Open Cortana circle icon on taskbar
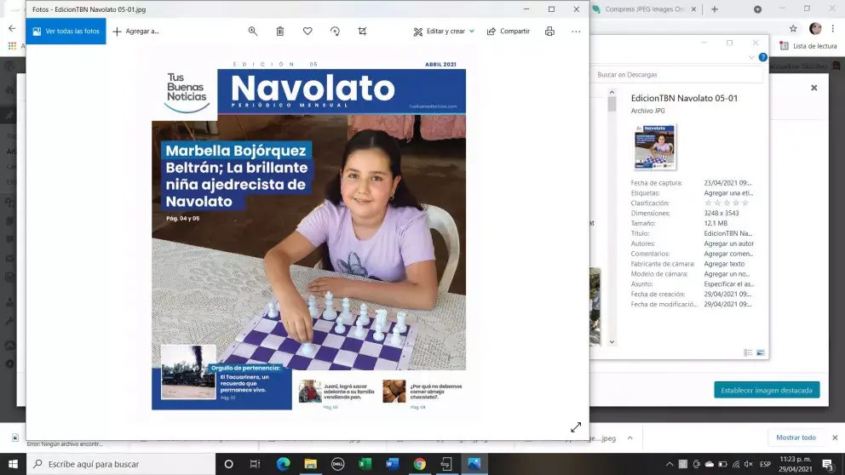Viewport: 845px width, 475px height. coord(228,464)
